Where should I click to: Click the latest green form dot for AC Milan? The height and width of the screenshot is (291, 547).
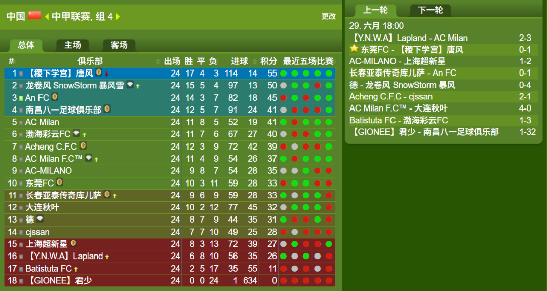tap(329, 122)
